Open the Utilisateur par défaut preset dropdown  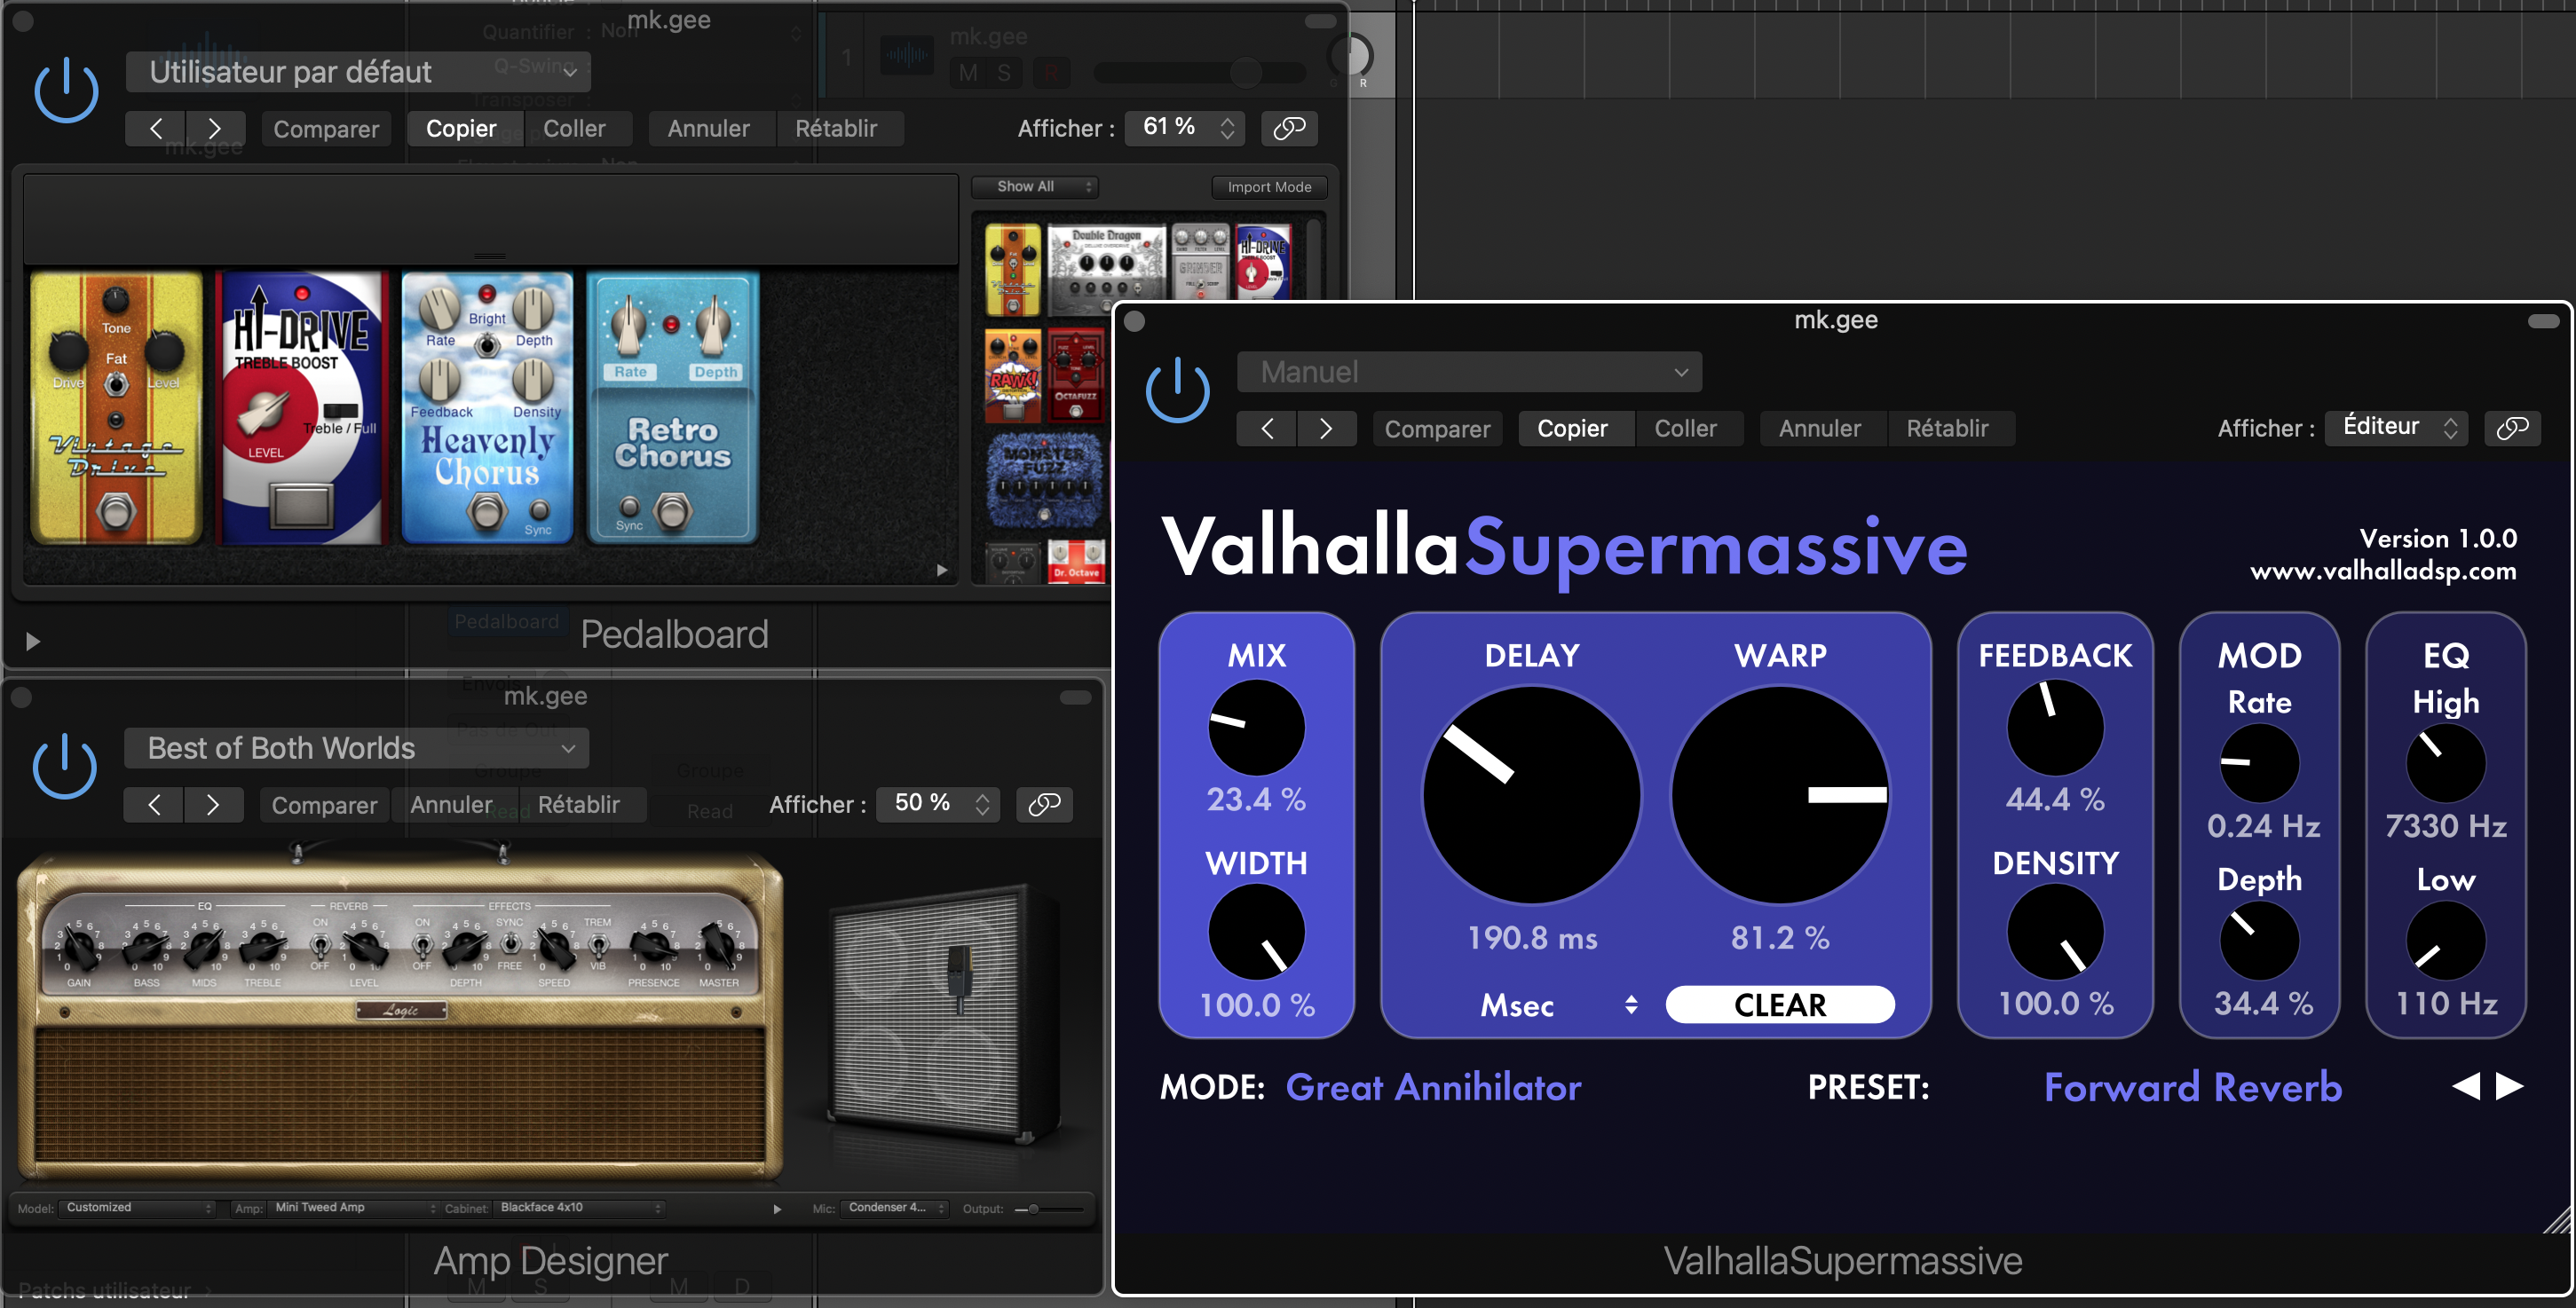click(358, 72)
